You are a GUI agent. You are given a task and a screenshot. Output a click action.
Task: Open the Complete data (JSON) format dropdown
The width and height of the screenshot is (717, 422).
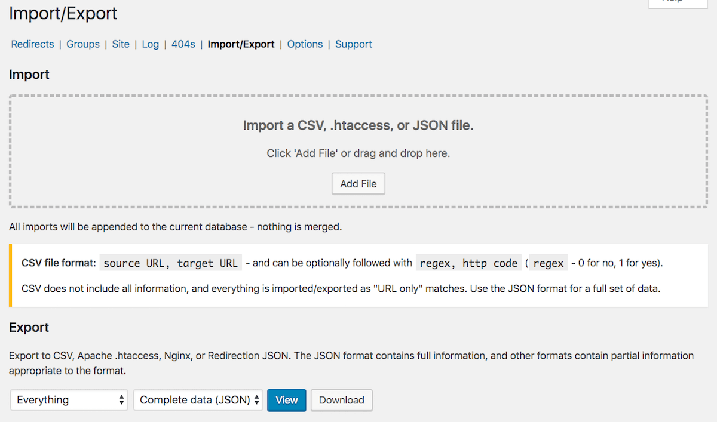coord(198,400)
